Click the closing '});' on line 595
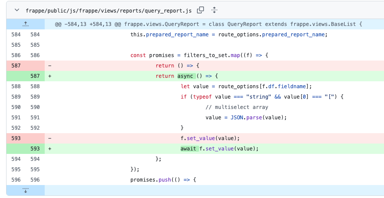384x198 pixels. tap(135, 169)
